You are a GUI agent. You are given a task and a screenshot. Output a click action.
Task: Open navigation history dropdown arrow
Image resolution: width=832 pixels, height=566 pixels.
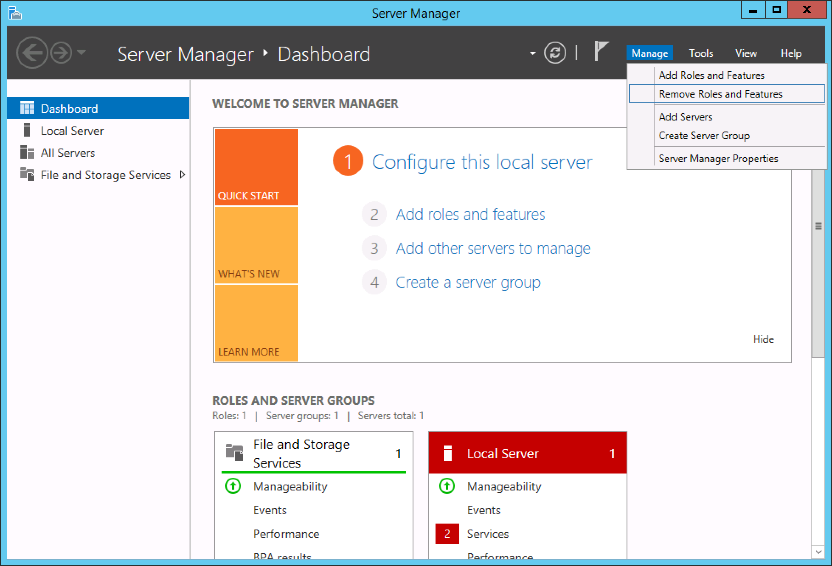(82, 53)
